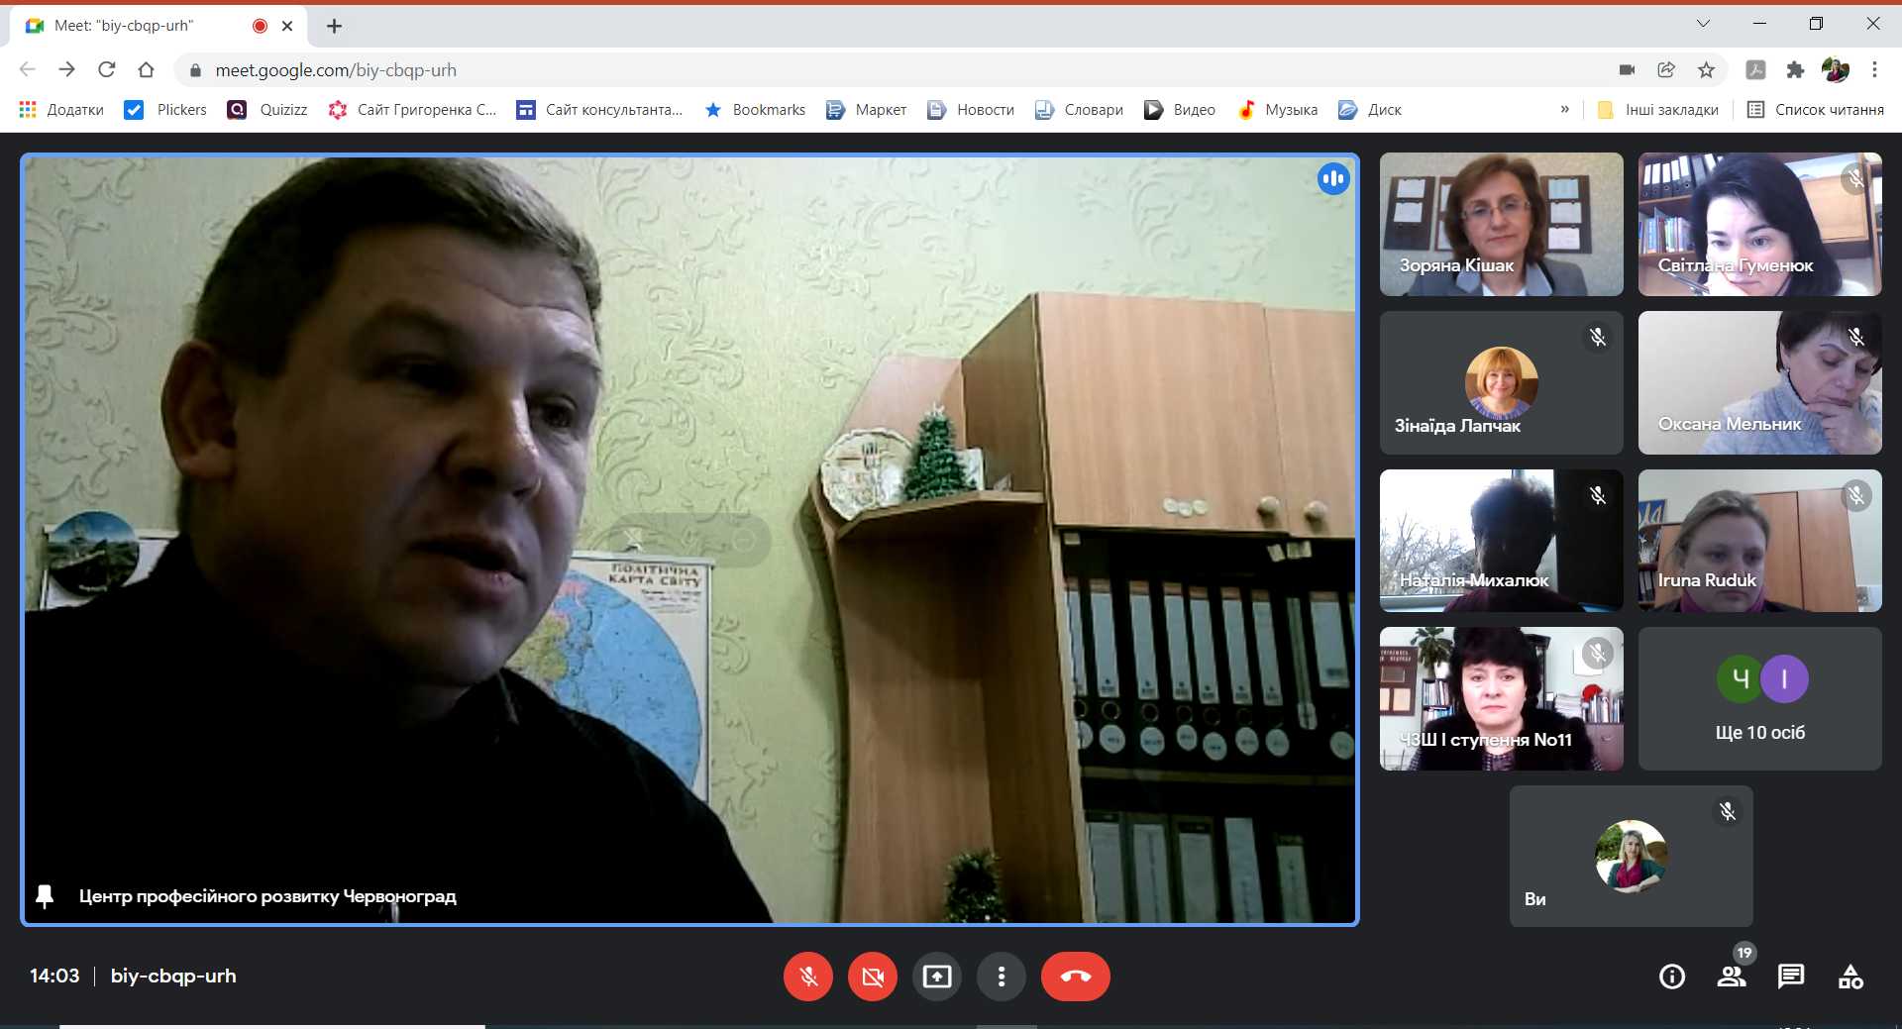Open a new browser tab

click(335, 26)
